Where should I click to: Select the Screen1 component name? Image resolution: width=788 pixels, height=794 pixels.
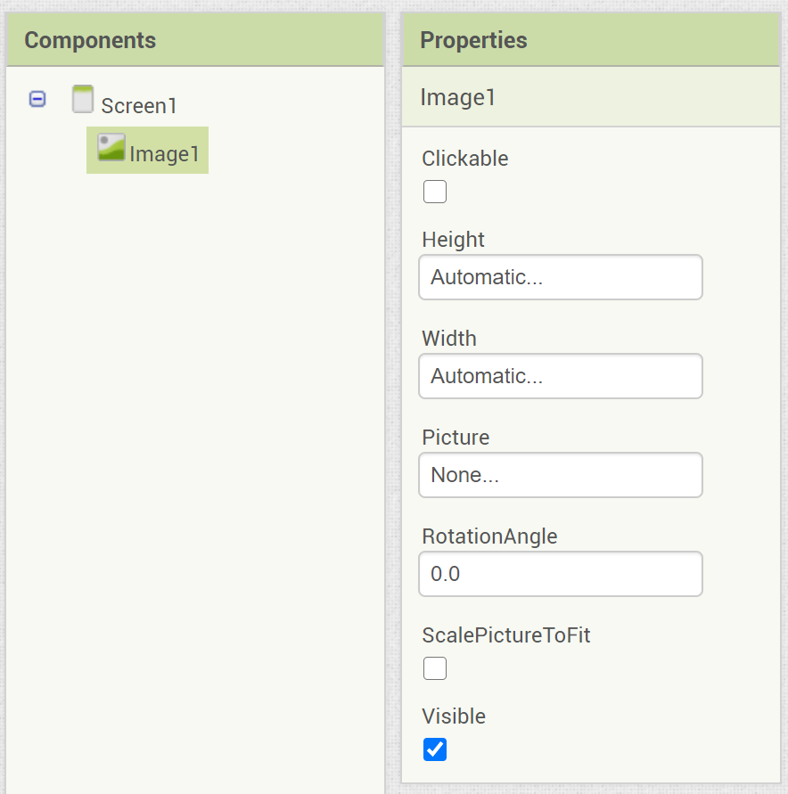tap(139, 106)
